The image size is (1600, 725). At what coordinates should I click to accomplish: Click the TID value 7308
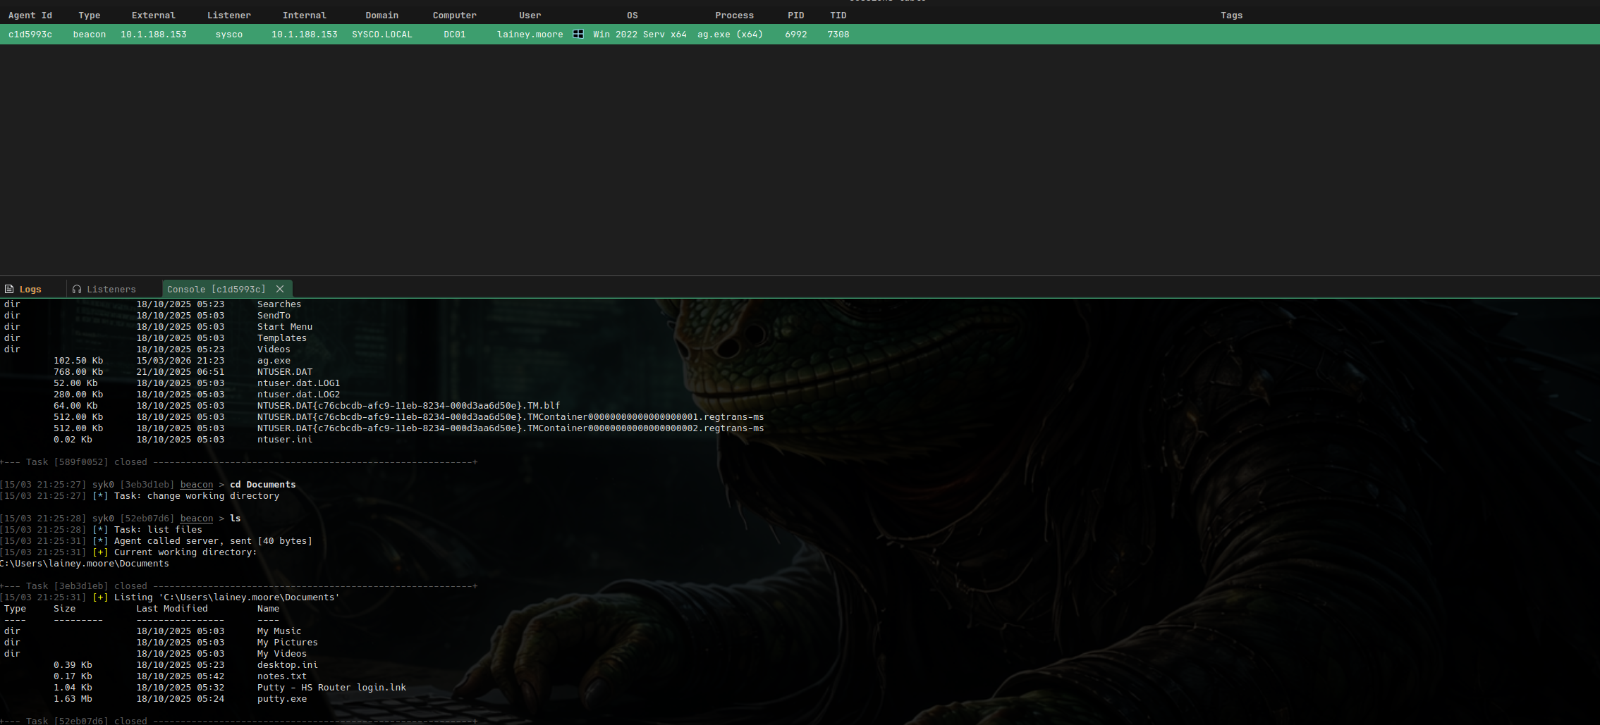click(838, 34)
